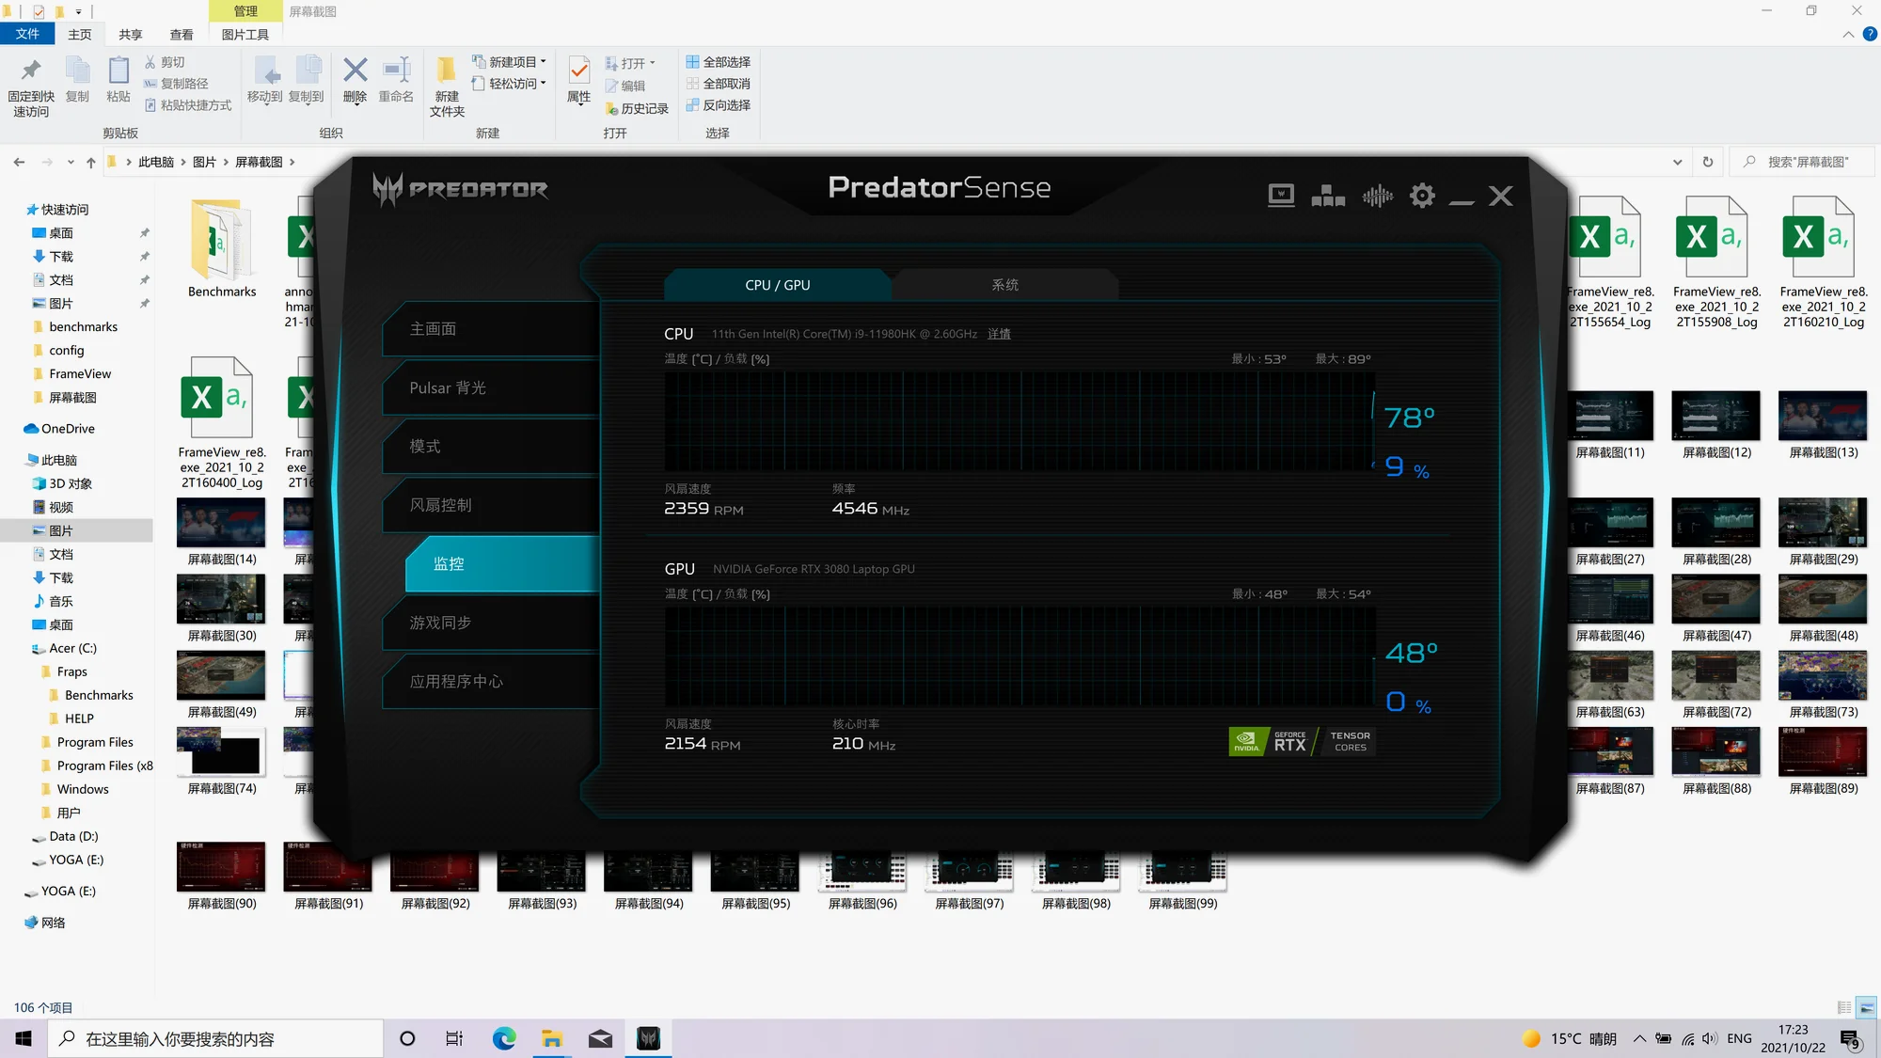Select the CPU / GPU tab
1881x1058 pixels.
[x=777, y=285]
